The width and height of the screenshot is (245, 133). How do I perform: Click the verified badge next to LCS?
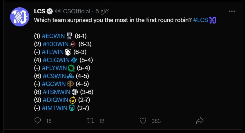coord(50,11)
